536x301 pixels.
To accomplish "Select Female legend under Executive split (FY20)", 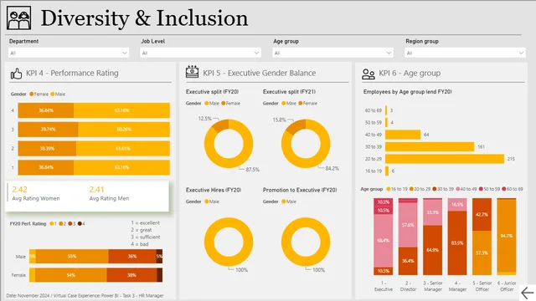I will 231,104.
